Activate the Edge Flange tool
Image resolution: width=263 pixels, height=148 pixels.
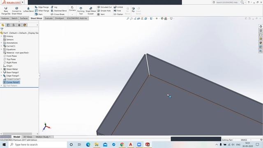coord(42,7)
